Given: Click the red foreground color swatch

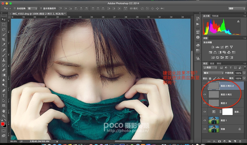Looking at the screenshot, I should (3, 124).
